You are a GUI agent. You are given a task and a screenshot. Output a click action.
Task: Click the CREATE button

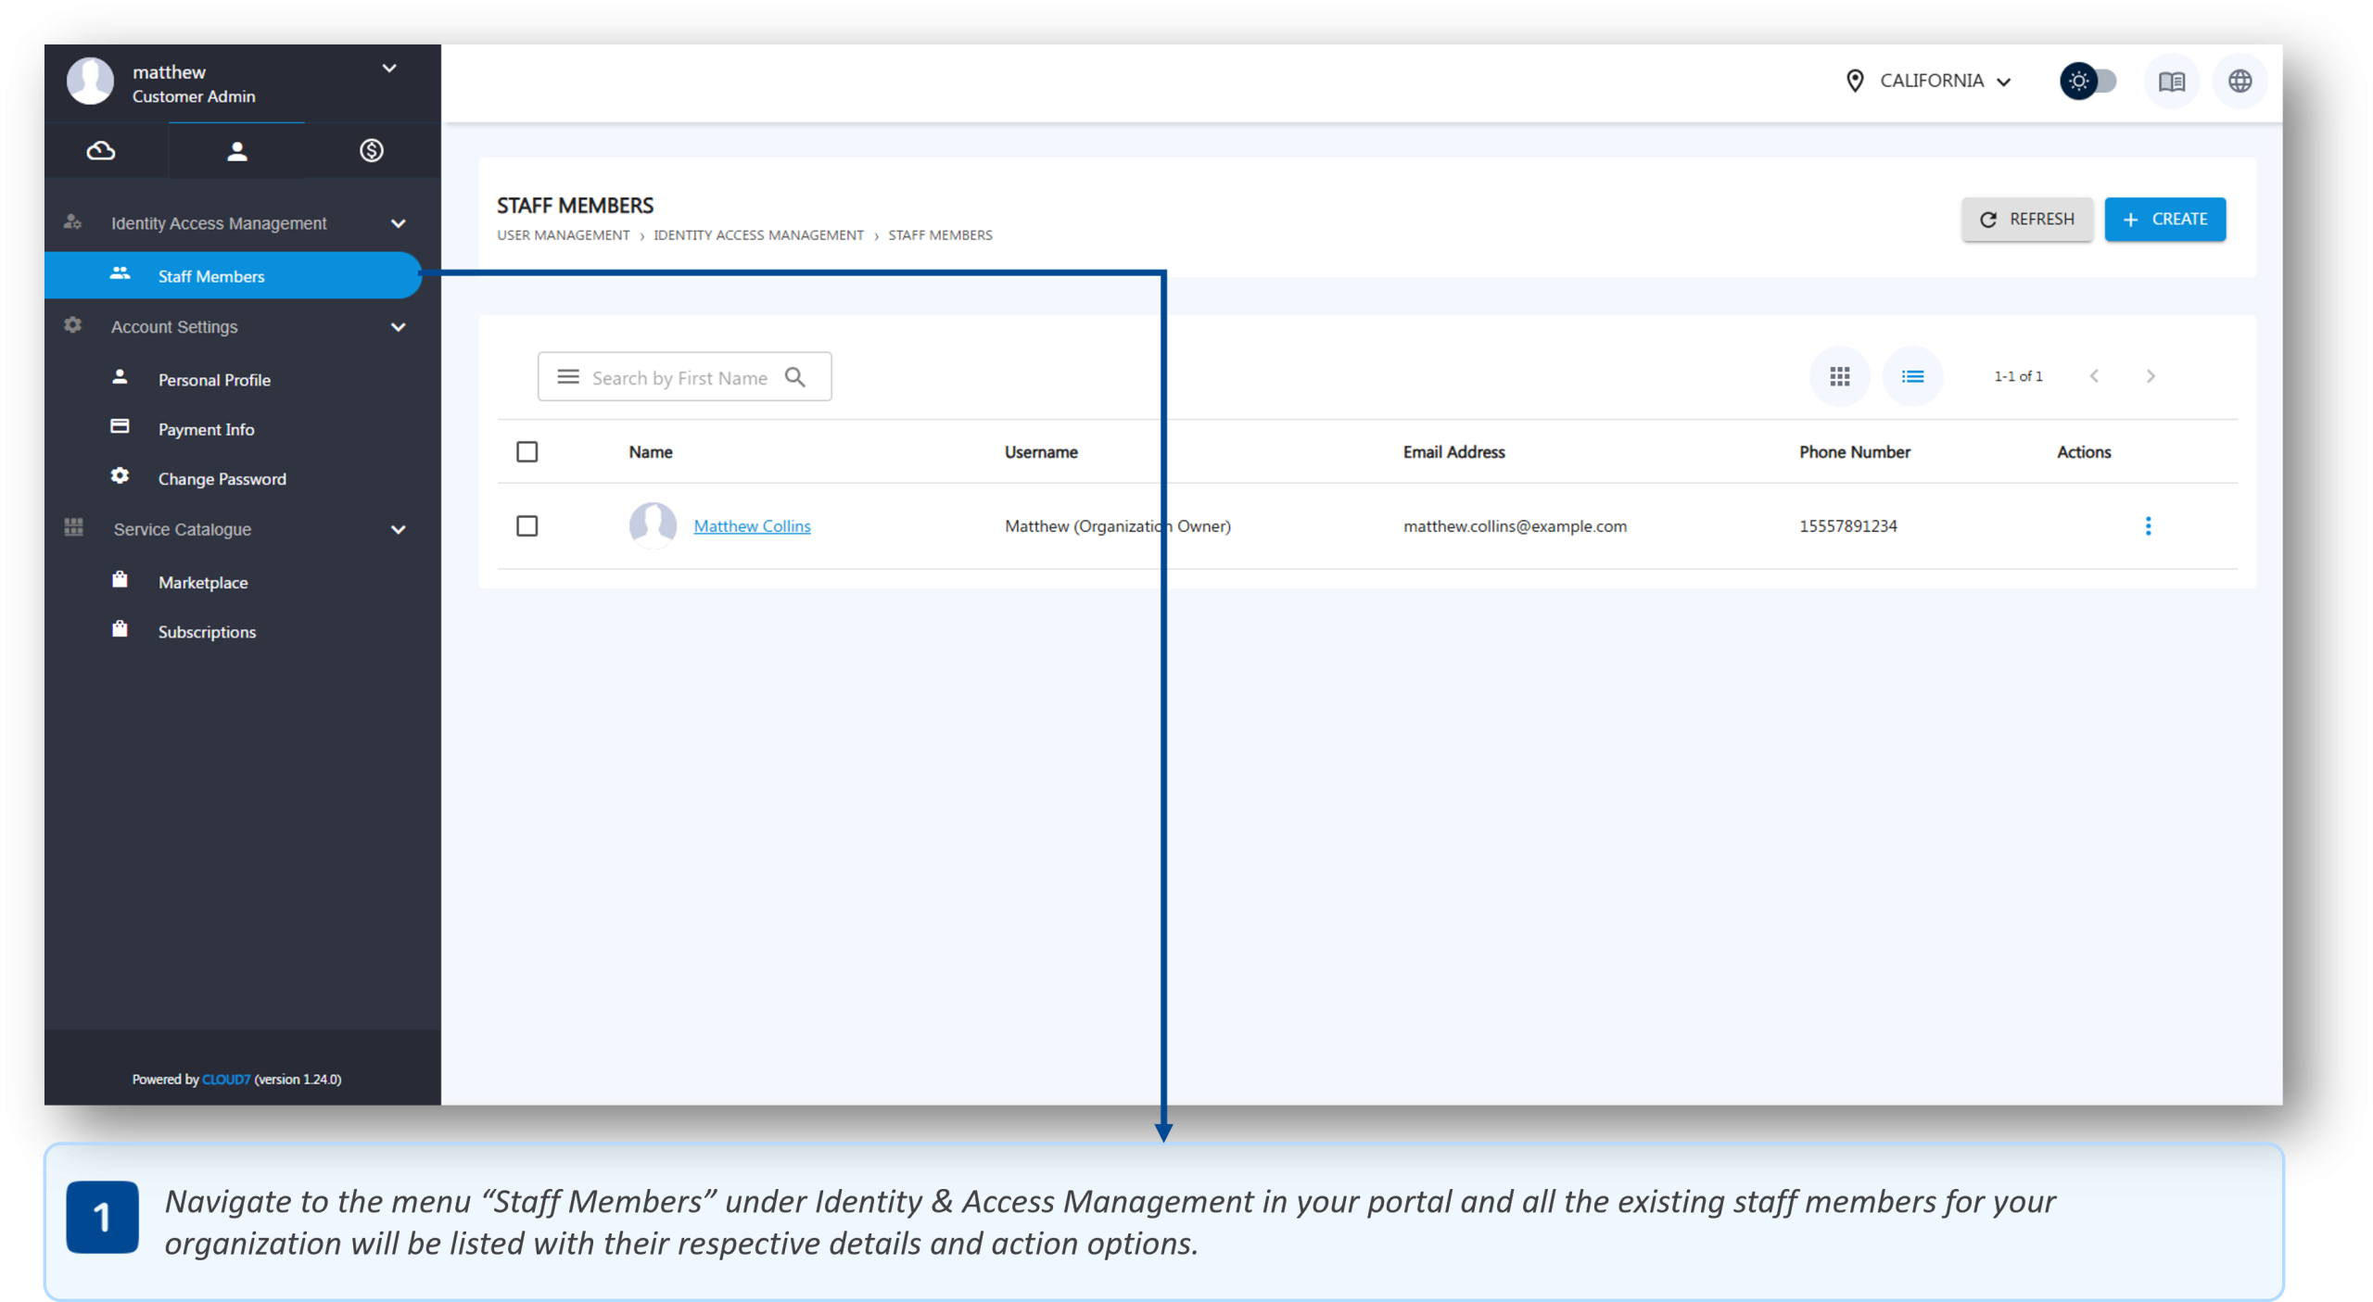tap(2164, 220)
